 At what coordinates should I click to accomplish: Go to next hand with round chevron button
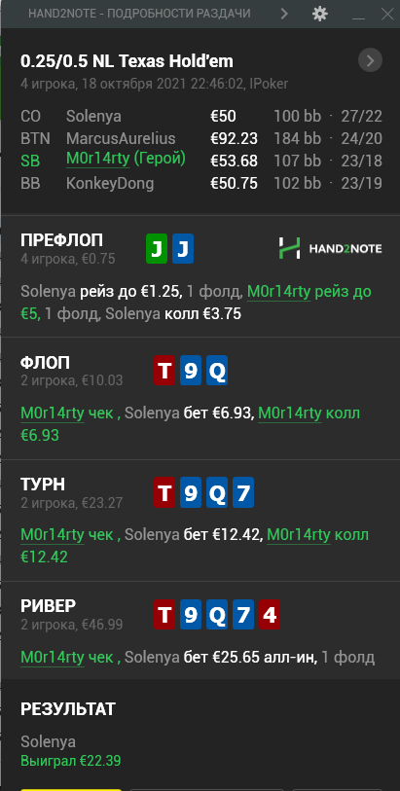point(370,61)
